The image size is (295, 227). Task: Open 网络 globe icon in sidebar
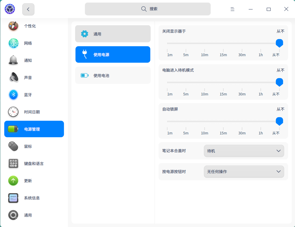click(13, 43)
